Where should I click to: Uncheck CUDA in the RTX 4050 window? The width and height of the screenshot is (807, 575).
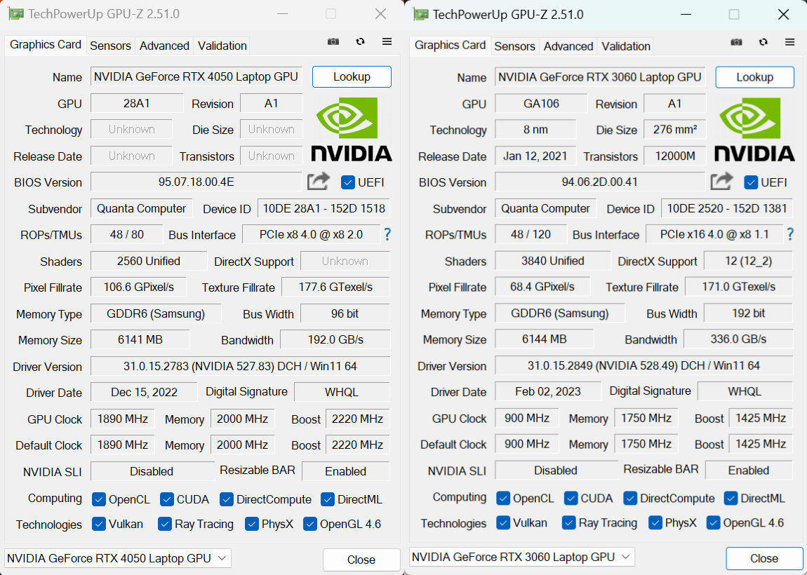(167, 499)
